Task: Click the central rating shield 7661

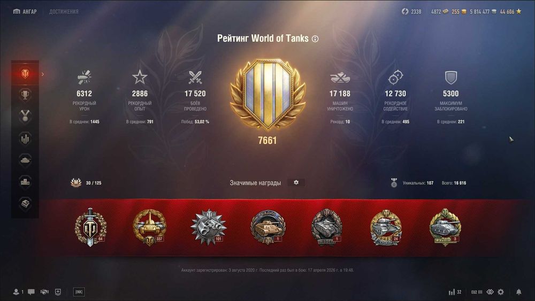Action: (268, 101)
